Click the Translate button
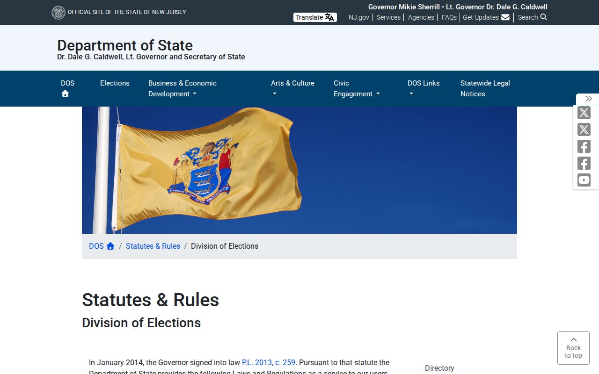Screen dimensions: 599x374 coord(315,17)
